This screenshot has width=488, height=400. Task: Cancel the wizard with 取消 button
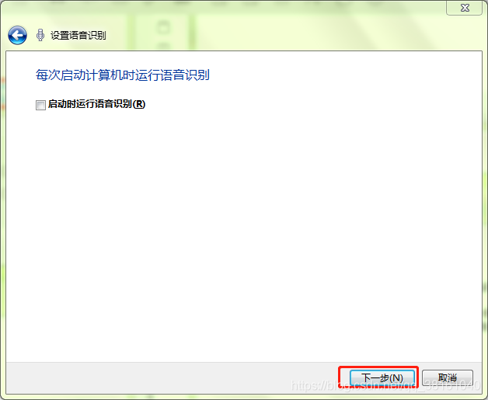(x=448, y=378)
